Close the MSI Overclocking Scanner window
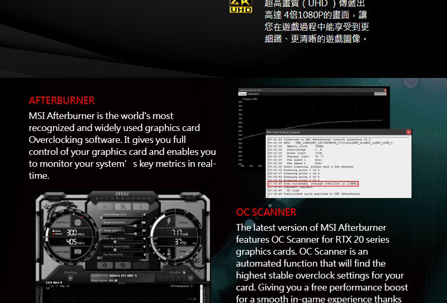This screenshot has height=303, width=447. (409, 132)
